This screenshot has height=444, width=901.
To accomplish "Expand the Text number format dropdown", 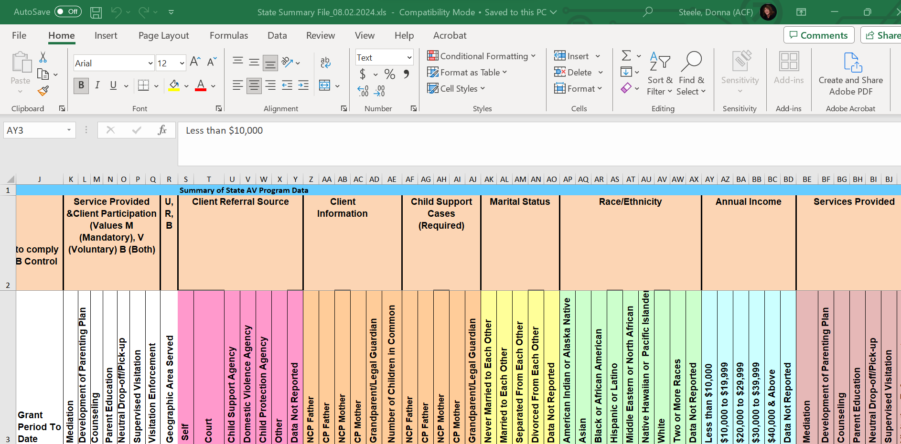I will 409,58.
